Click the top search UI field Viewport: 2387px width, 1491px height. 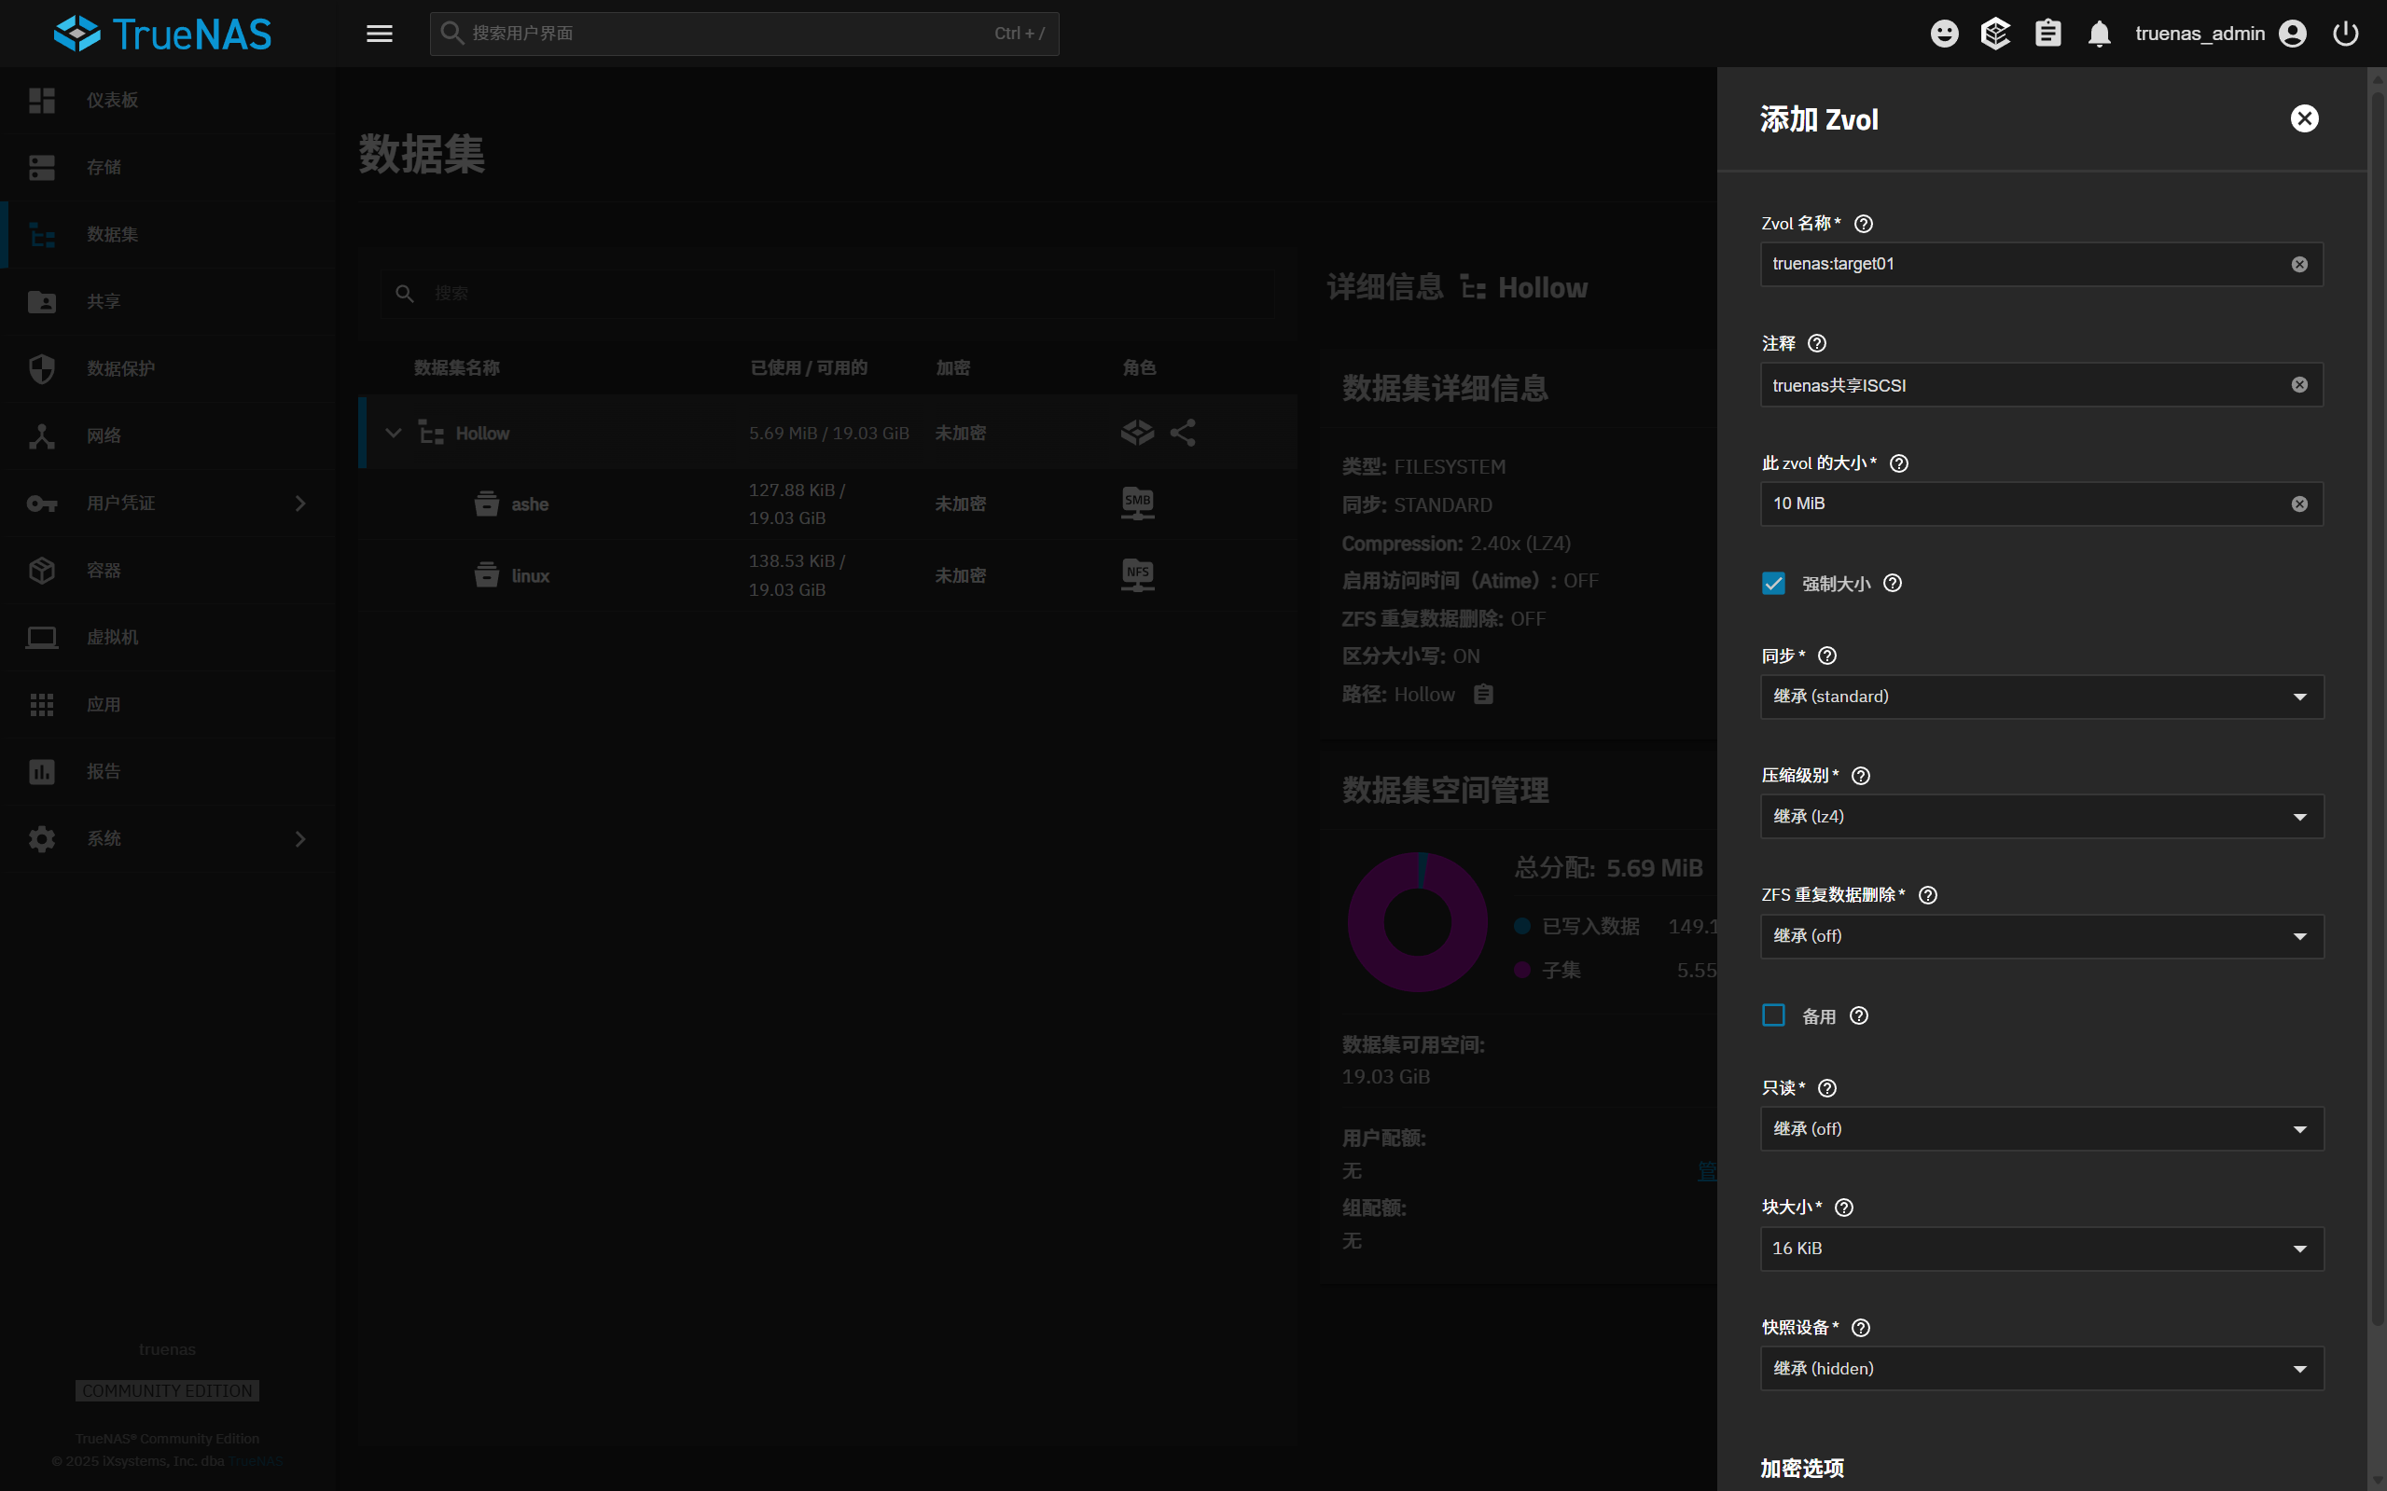point(730,34)
